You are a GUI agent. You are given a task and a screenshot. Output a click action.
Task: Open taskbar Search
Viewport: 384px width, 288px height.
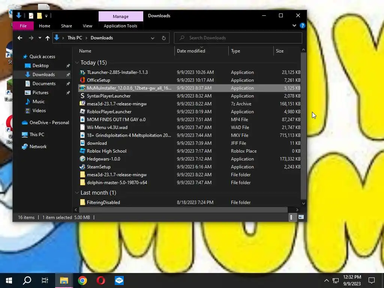(x=27, y=280)
